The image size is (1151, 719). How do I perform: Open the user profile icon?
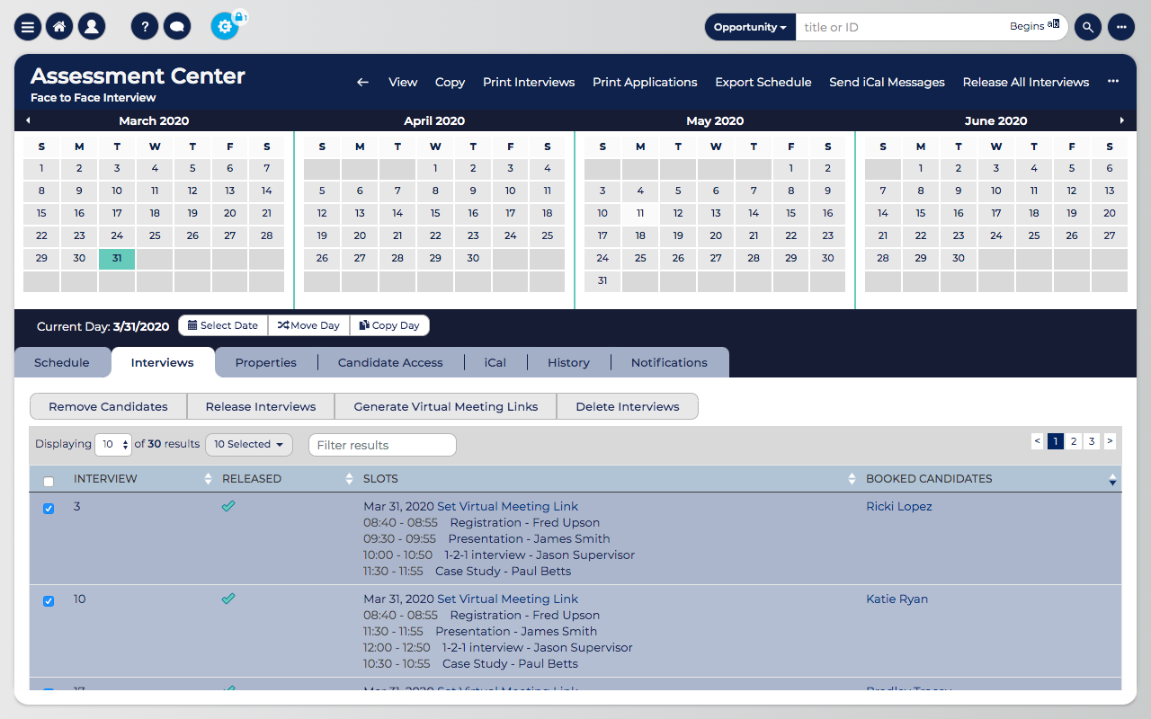[x=92, y=27]
